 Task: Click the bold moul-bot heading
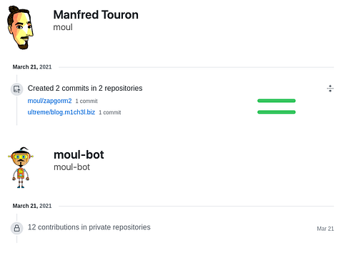point(79,154)
